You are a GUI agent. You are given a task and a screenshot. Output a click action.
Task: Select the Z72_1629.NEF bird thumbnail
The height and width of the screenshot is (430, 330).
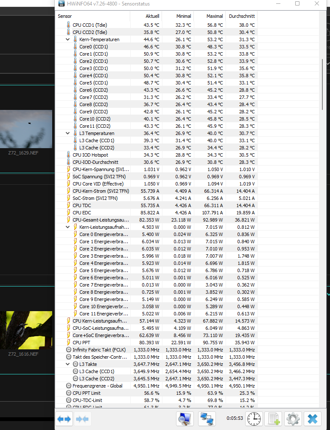tap(26, 129)
